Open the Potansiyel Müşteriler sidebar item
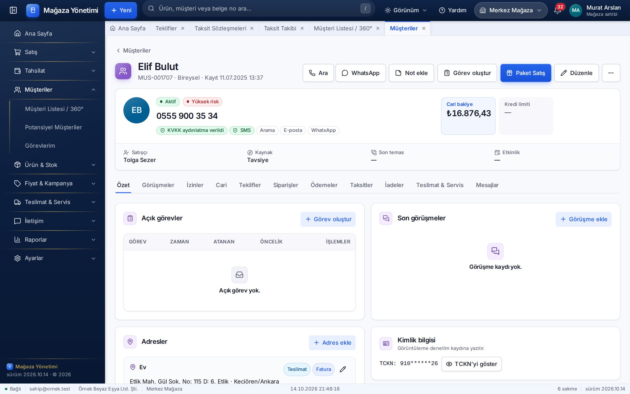This screenshot has height=394, width=630. [x=53, y=127]
